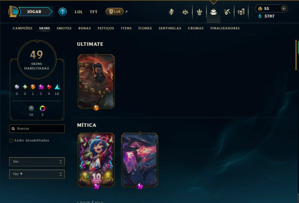Screen dimensions: 299x203
Task: Open the Loot hammer icon
Action: click(227, 12)
